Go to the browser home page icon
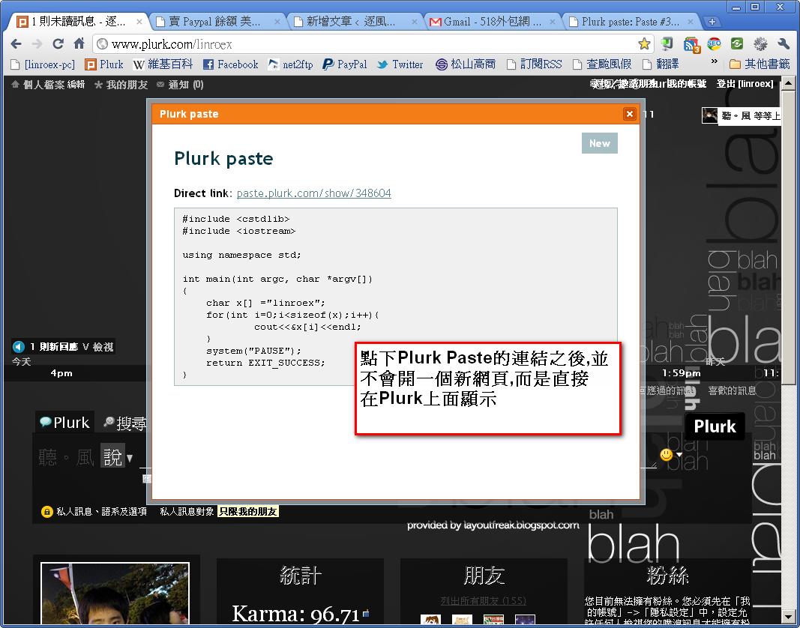 pos(79,44)
